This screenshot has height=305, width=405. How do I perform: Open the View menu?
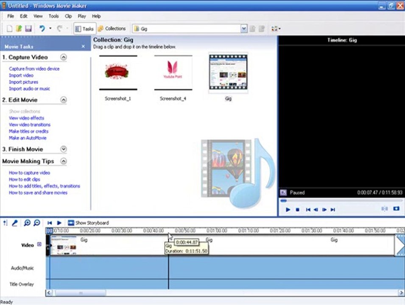[x=38, y=16]
